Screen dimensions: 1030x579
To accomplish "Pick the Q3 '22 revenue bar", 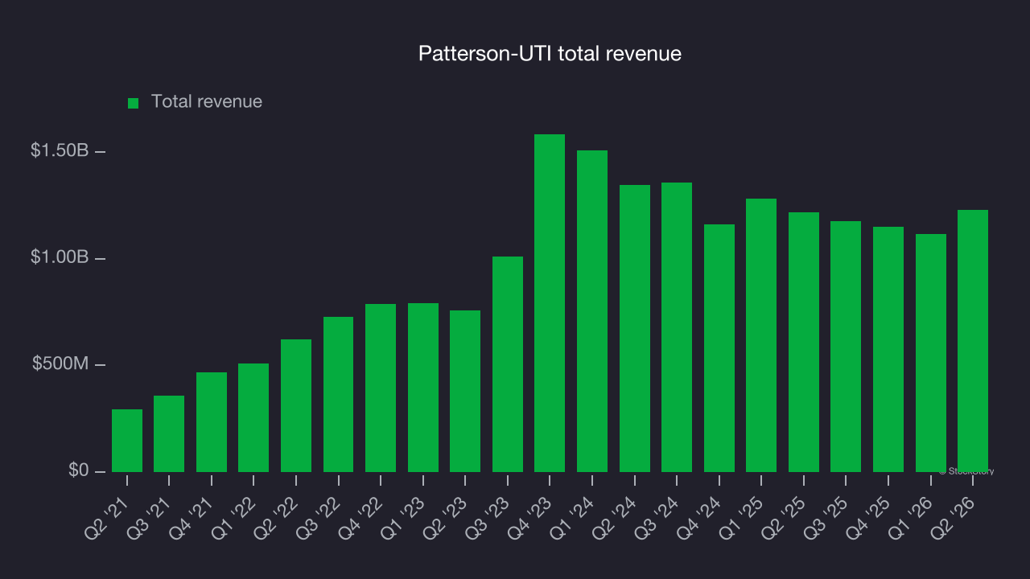I will pyautogui.click(x=339, y=394).
